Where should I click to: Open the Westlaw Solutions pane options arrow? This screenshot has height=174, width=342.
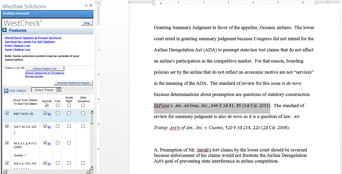pyautogui.click(x=86, y=5)
